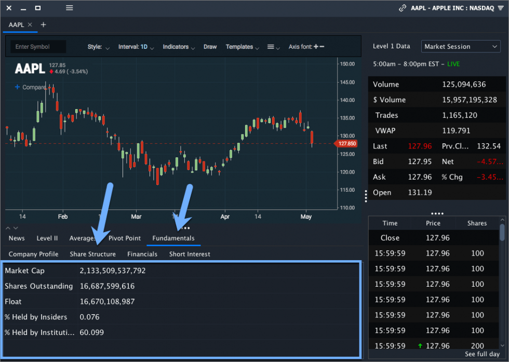This screenshot has height=362, width=509.
Task: Open the Templates menu
Action: (x=239, y=46)
